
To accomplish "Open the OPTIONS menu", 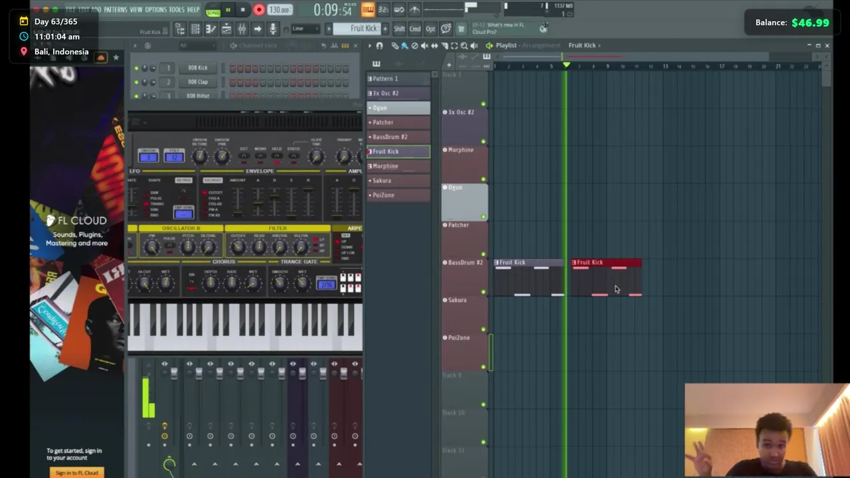I will point(156,10).
